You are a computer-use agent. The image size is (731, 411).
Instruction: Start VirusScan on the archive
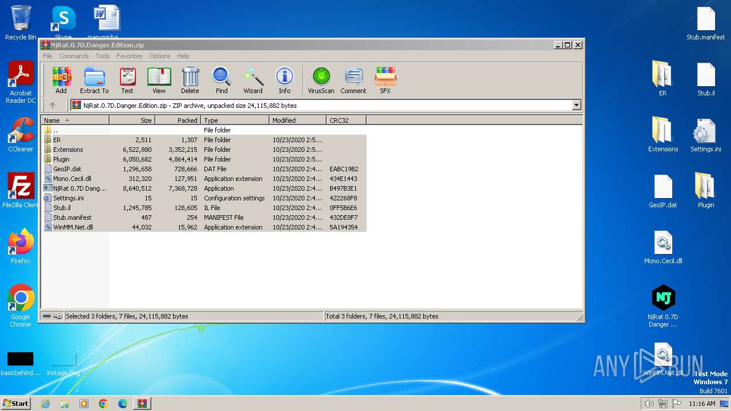click(x=321, y=80)
